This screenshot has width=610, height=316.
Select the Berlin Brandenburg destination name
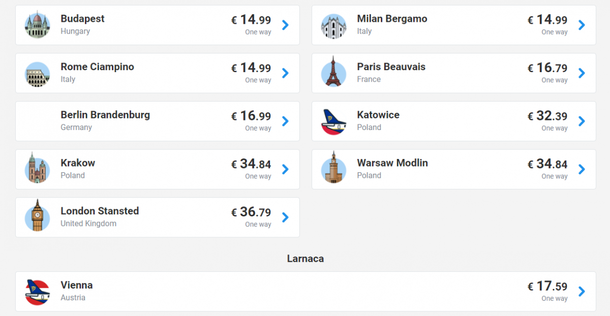[105, 115]
